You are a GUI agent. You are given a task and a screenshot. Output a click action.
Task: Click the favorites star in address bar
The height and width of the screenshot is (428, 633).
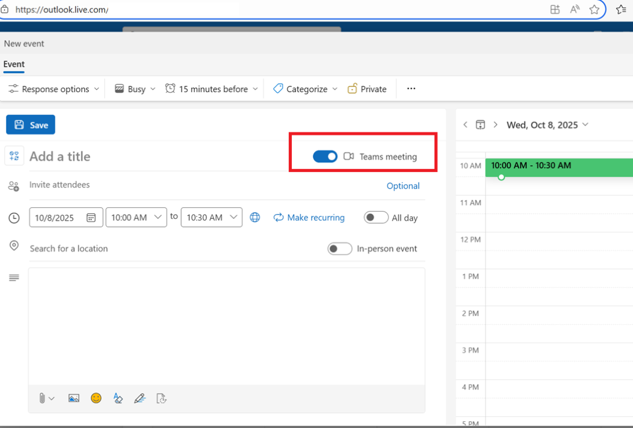pos(594,10)
